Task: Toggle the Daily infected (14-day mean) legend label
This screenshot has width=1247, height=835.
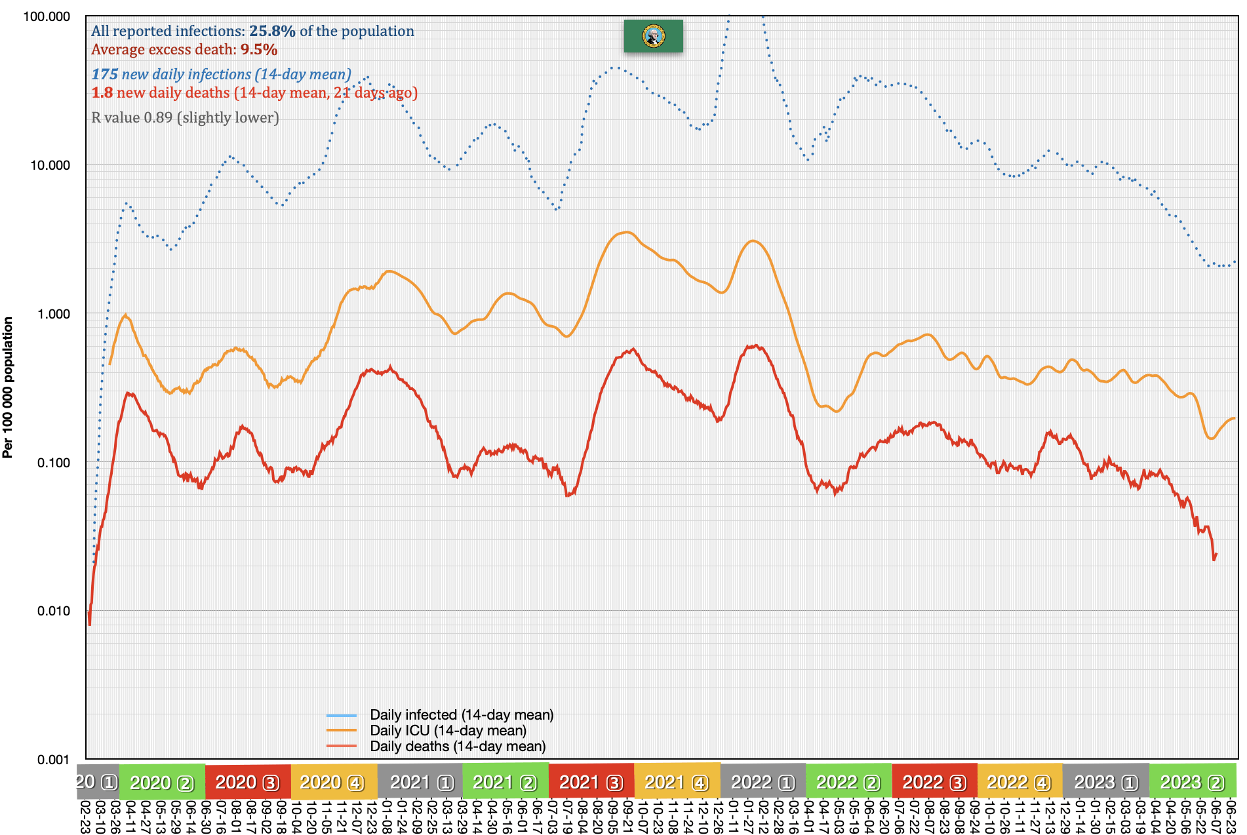Action: pos(462,715)
